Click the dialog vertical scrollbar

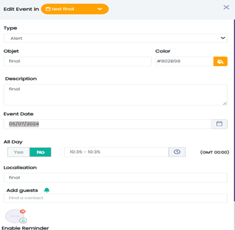click(234, 110)
